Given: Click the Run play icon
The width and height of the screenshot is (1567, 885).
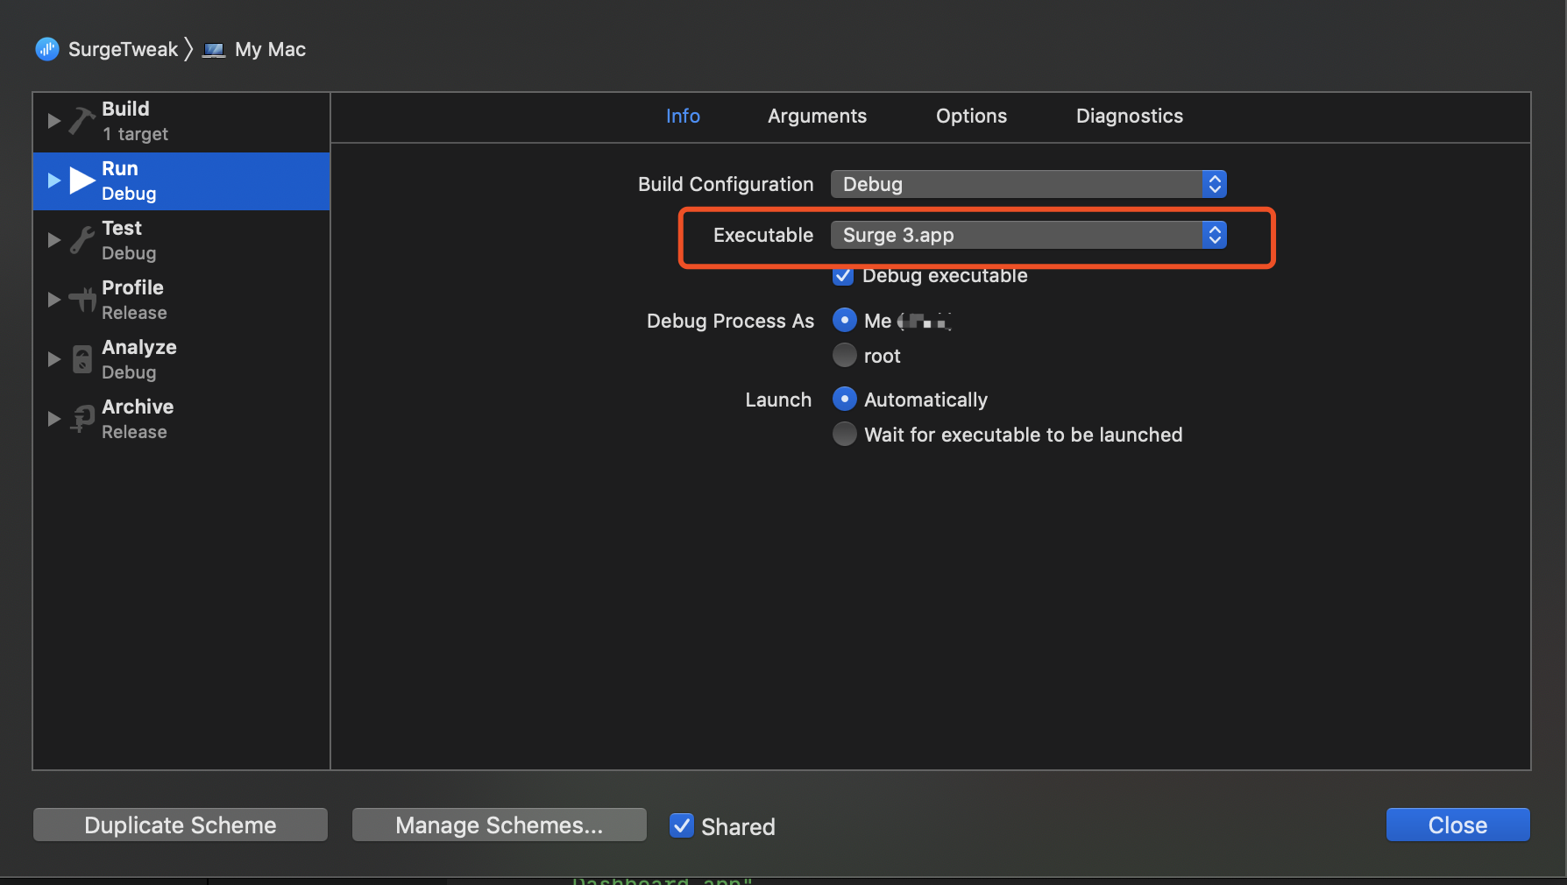Looking at the screenshot, I should coord(82,180).
